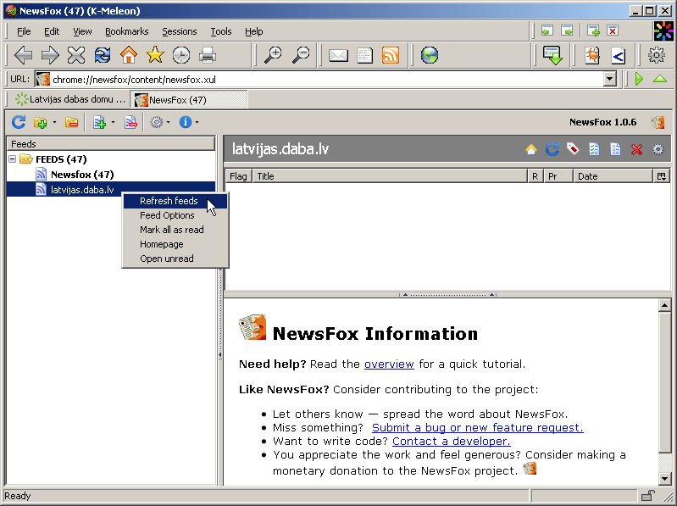The height and width of the screenshot is (506, 677).
Task: Click the NewsFox add folder icon
Action: [x=41, y=123]
